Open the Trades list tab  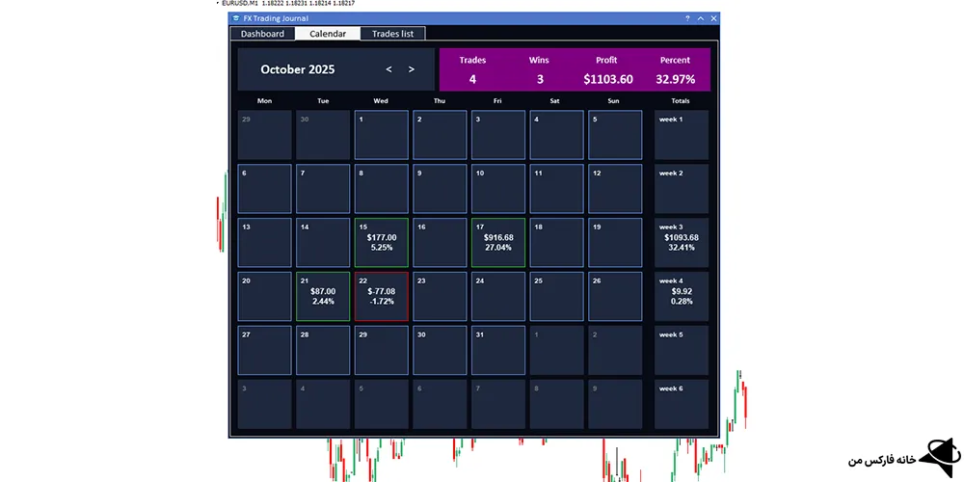392,34
